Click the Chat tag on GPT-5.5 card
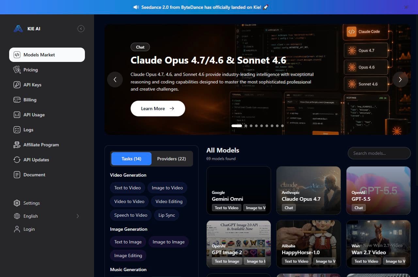Viewport: 418px width, 277px height. click(359, 208)
